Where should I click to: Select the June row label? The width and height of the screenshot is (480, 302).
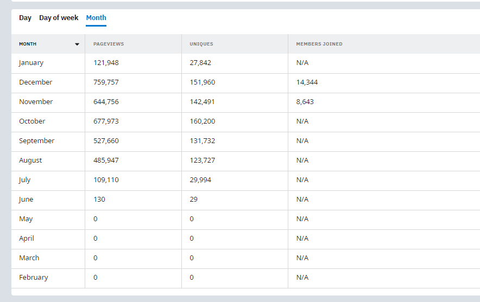[x=26, y=200]
